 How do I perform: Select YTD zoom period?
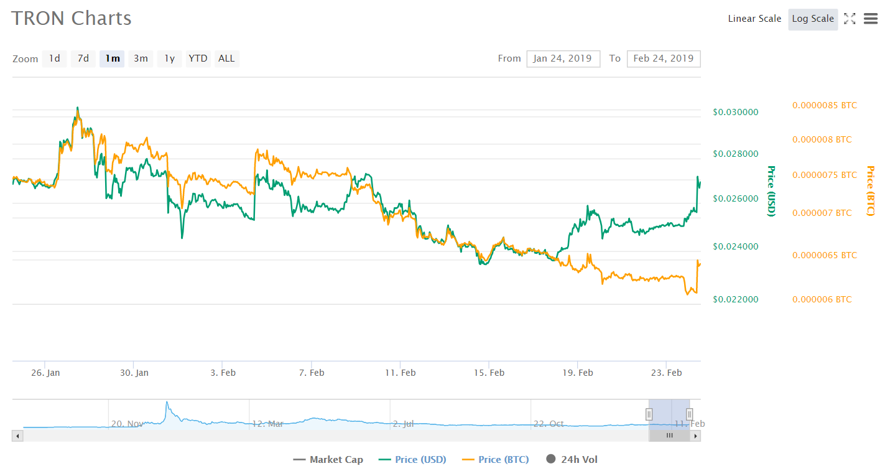198,58
